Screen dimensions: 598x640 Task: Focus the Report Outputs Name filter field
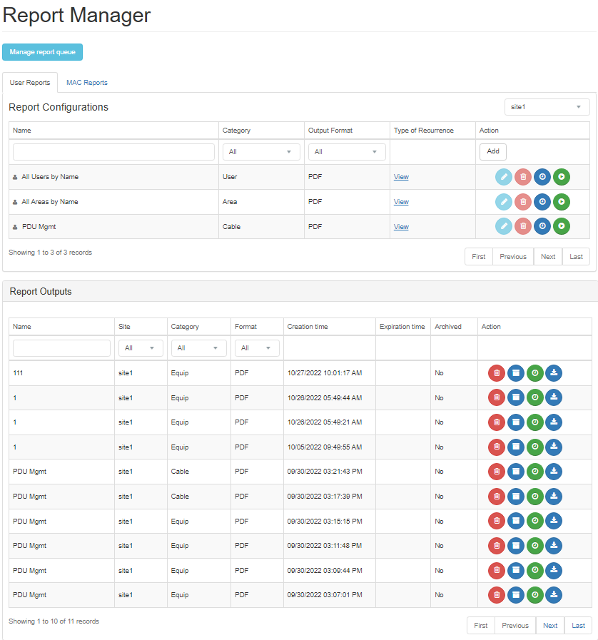point(61,348)
